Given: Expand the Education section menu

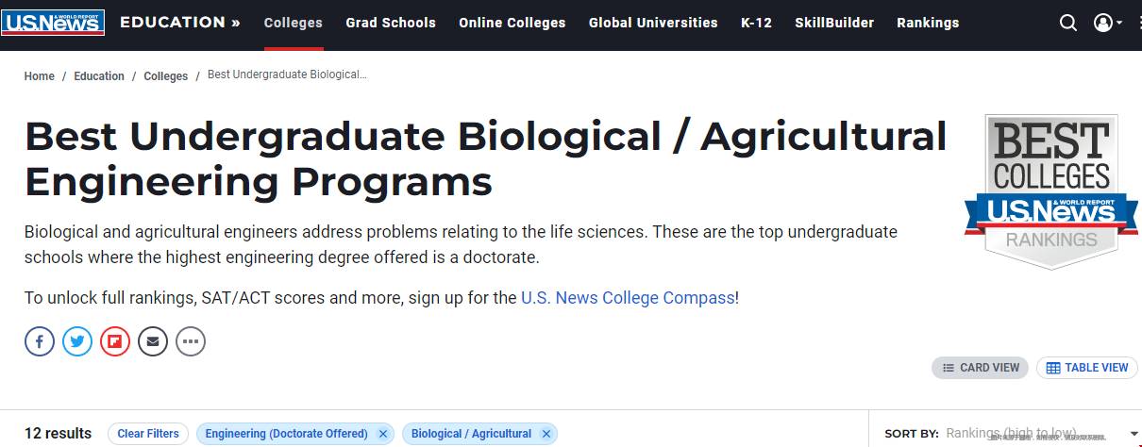Looking at the screenshot, I should [180, 23].
